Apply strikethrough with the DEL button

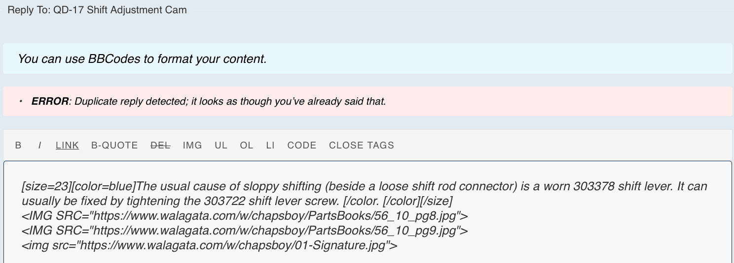tap(160, 146)
